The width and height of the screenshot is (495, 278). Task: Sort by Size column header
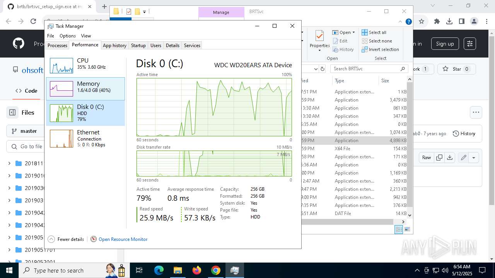pyautogui.click(x=393, y=81)
